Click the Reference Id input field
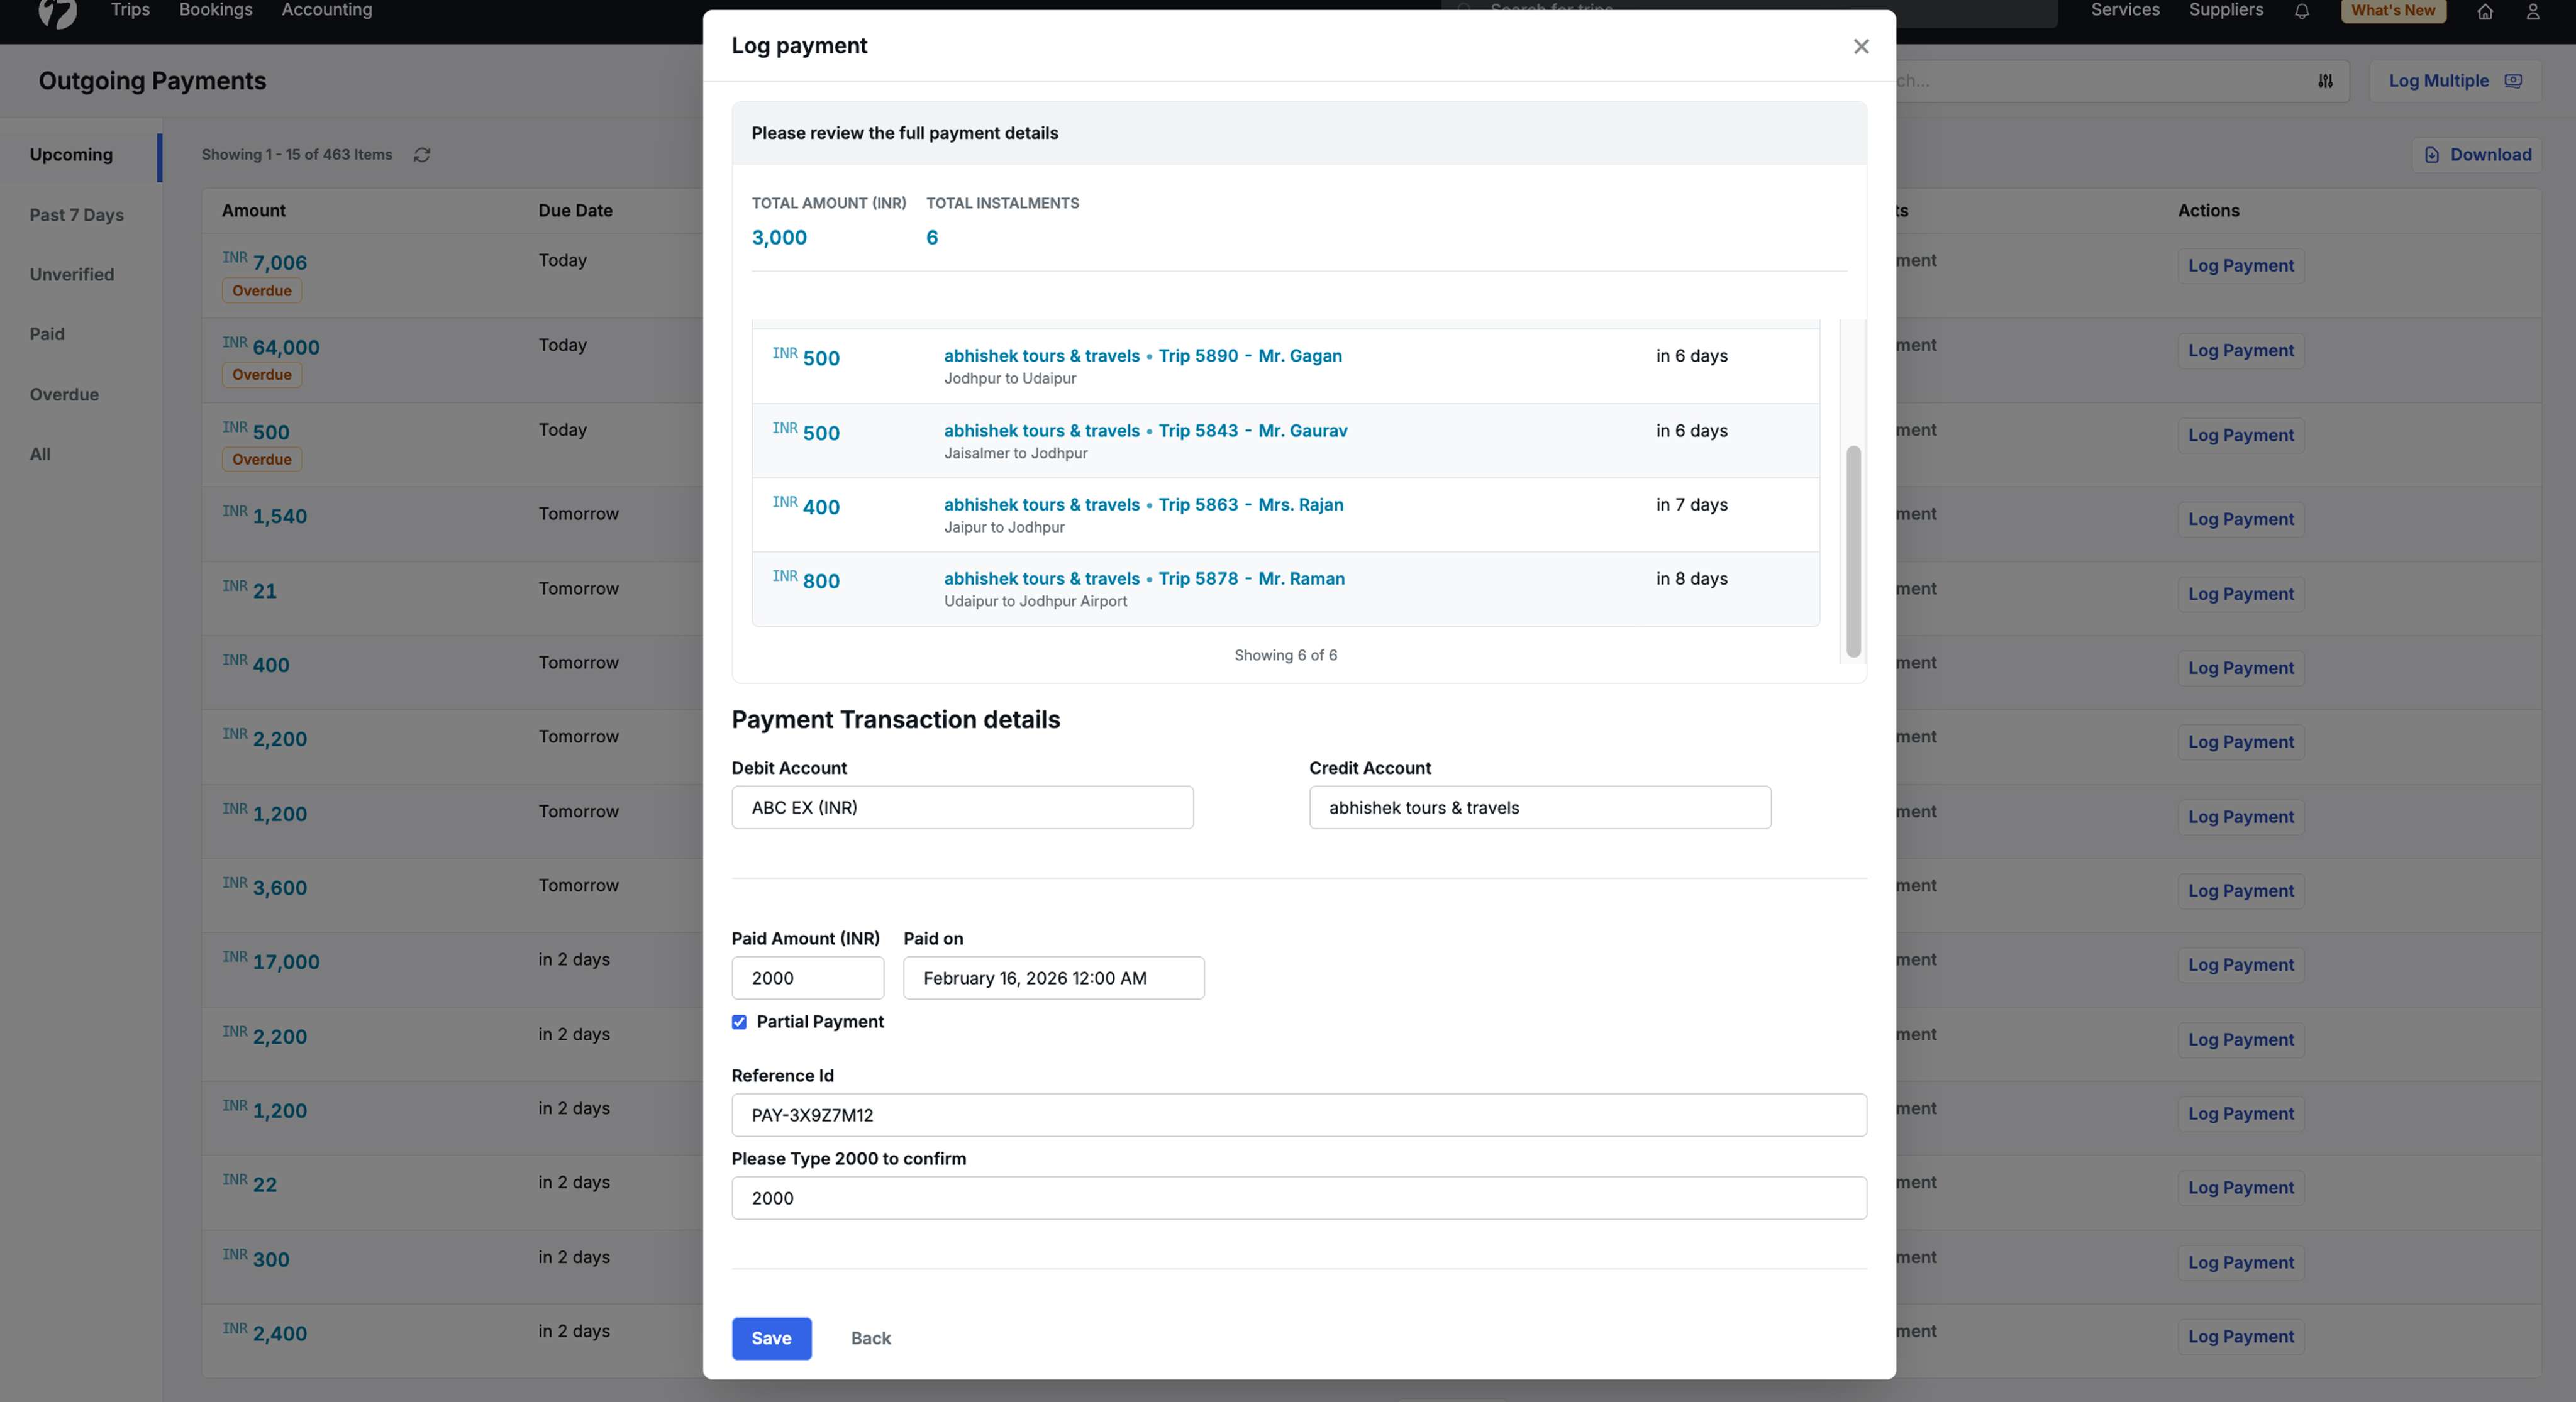Viewport: 2576px width, 1402px height. (x=1298, y=1115)
